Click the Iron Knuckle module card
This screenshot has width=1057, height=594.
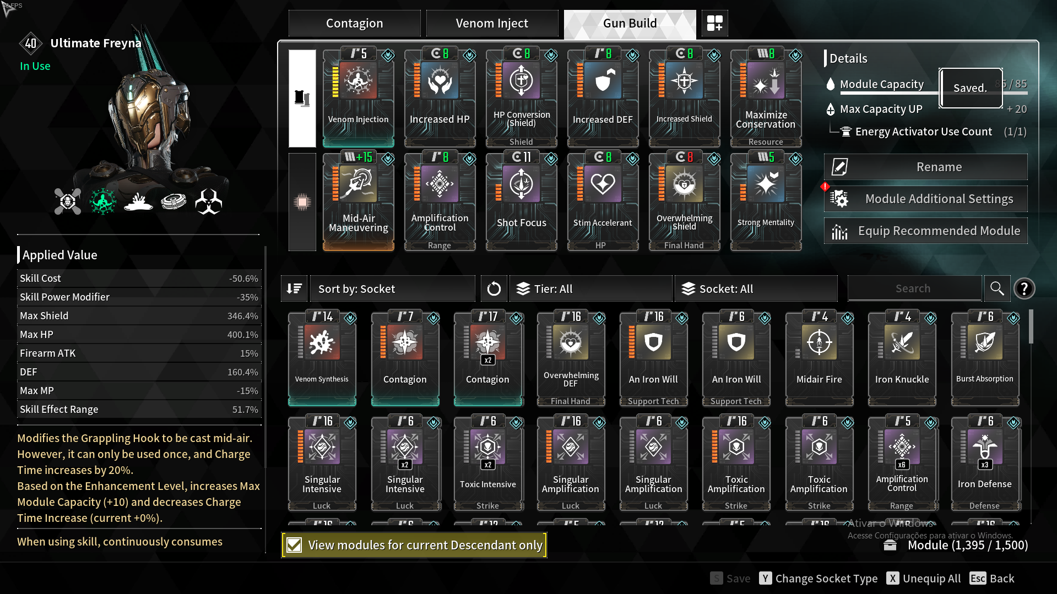(902, 358)
